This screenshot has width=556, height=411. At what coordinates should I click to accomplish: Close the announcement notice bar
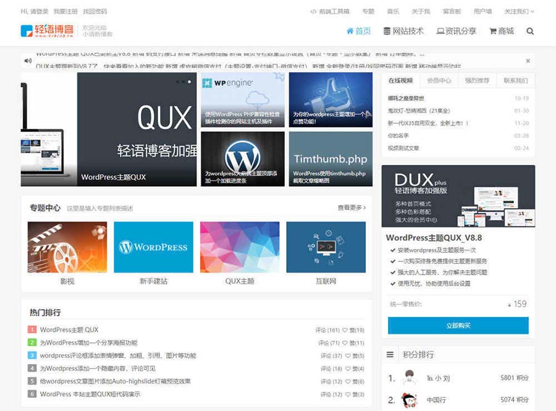click(528, 61)
